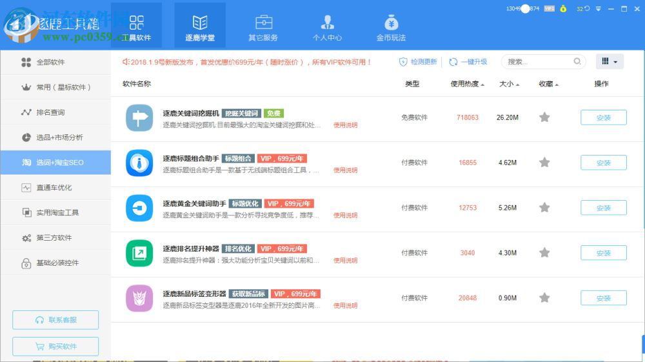The image size is (645, 362).
Task: Open 直通车优化 category
Action: coord(55,188)
